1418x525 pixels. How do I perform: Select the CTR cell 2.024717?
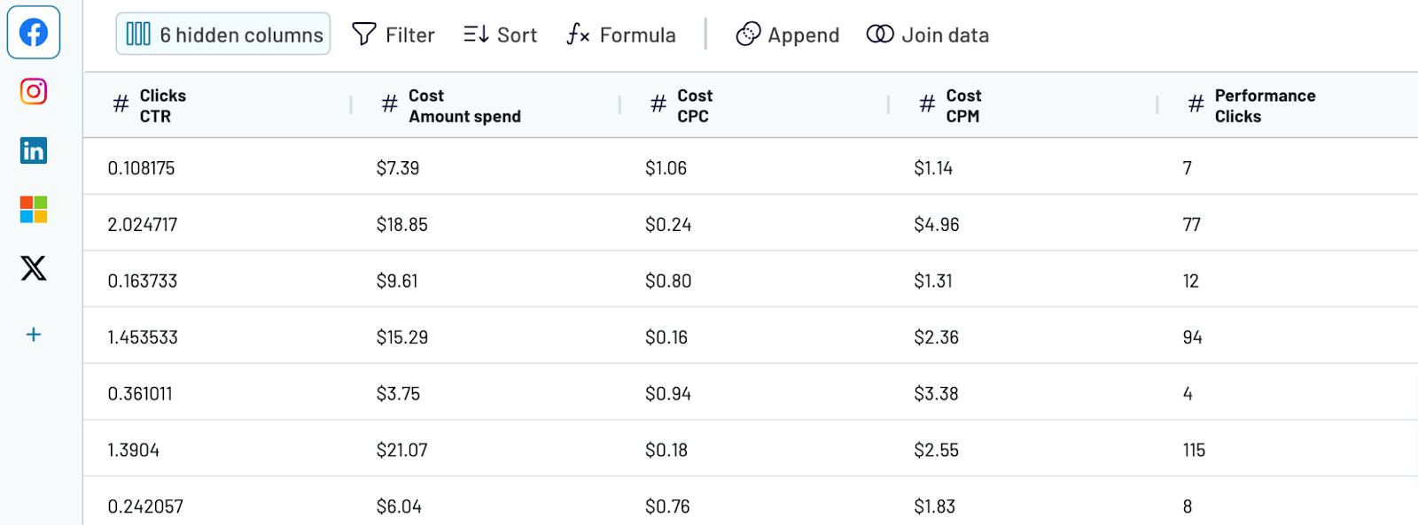(x=143, y=225)
